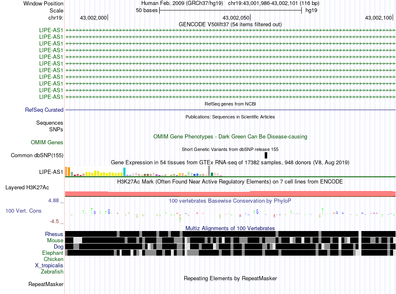Click the "Dog" species label
The height and width of the screenshot is (294, 396).
(58, 247)
